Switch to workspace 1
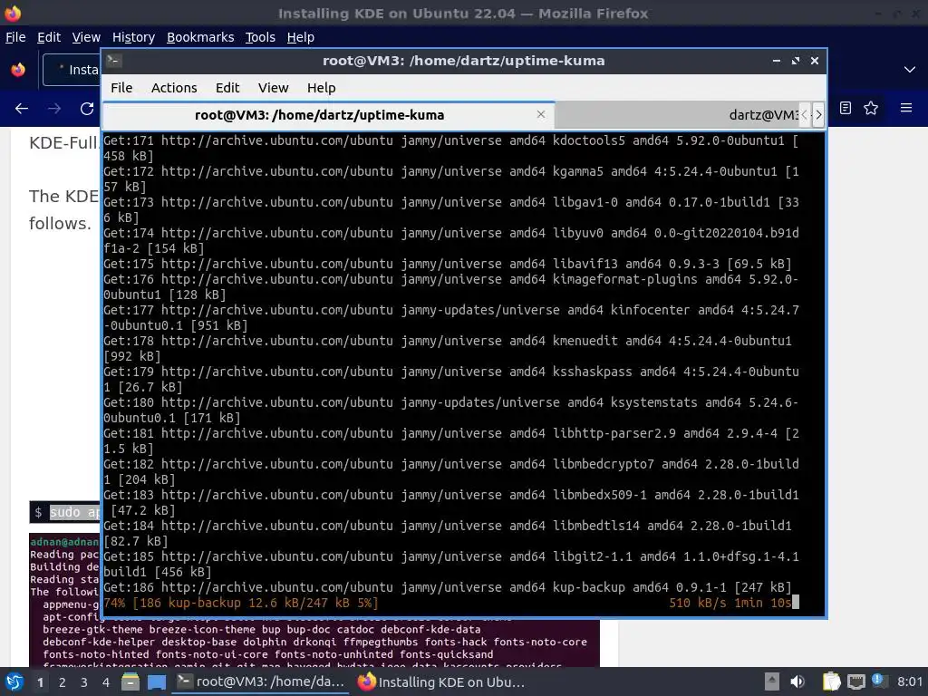This screenshot has width=928, height=696. click(40, 682)
